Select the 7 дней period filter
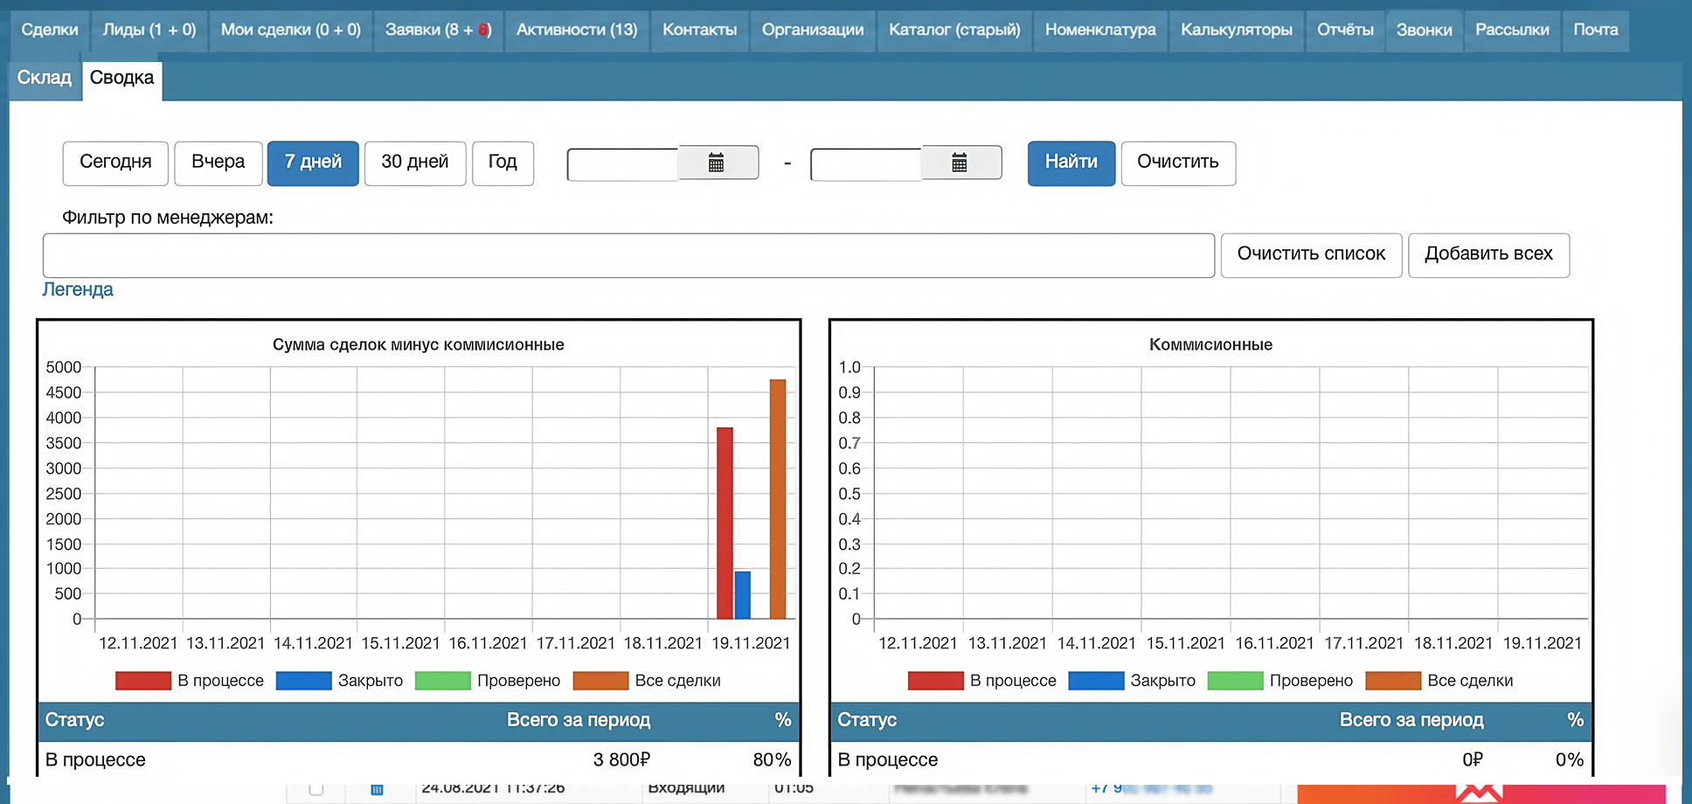The height and width of the screenshot is (804, 1692). coord(313,163)
